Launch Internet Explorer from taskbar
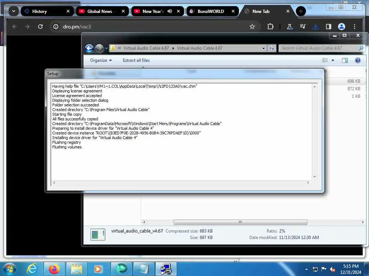369x276 pixels. [x=32, y=269]
